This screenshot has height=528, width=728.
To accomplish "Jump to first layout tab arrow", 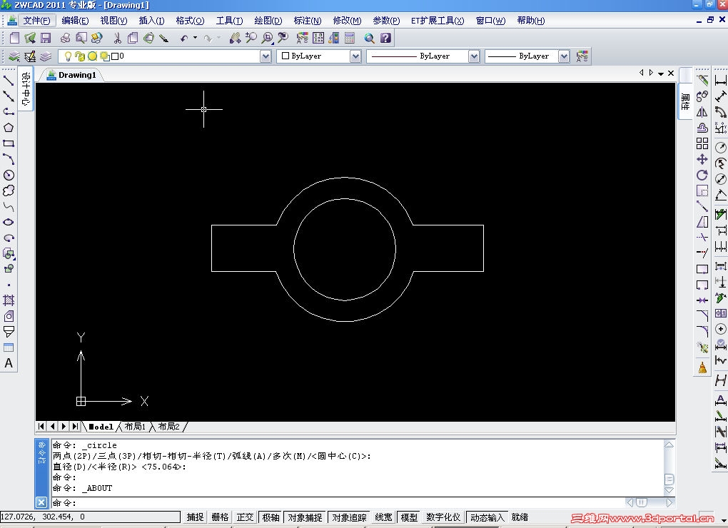I will (41, 426).
